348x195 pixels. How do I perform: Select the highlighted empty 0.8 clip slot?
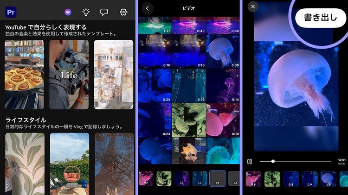218,178
